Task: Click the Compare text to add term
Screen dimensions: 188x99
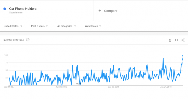Action: [111, 11]
